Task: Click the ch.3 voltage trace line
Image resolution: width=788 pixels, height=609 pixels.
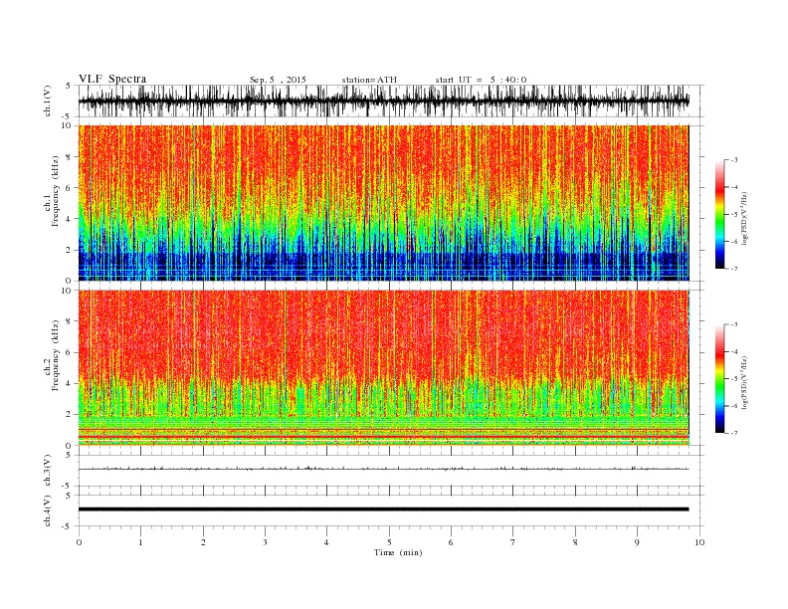Action: pos(383,469)
